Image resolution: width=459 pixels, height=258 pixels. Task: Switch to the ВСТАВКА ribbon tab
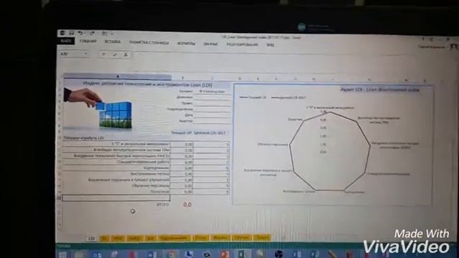pos(113,42)
